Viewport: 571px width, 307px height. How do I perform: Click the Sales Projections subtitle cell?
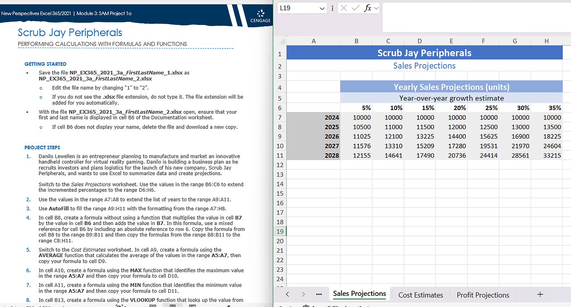(424, 65)
